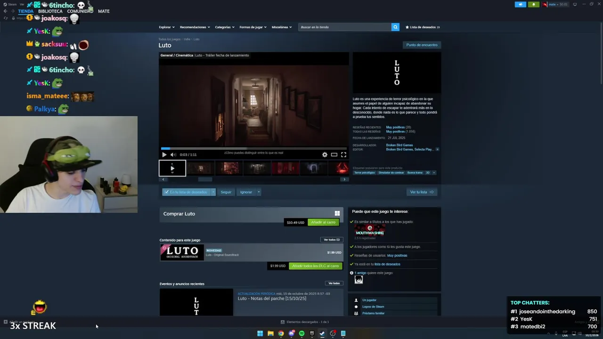The width and height of the screenshot is (603, 339).
Task: Expand the Explorar store menu
Action: point(166,27)
